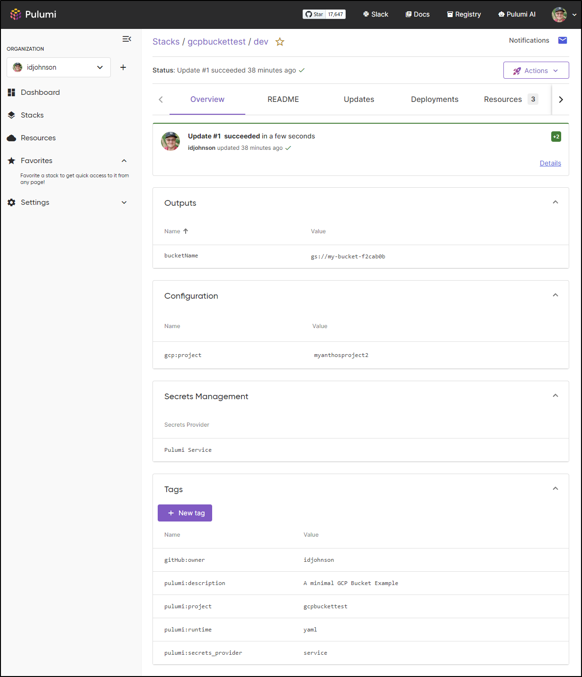Collapse the Outputs panel
This screenshot has height=677, width=582.
(555, 202)
